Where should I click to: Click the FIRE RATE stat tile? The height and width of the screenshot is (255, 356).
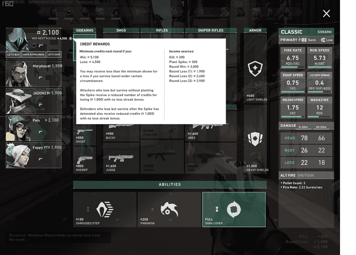click(x=293, y=58)
